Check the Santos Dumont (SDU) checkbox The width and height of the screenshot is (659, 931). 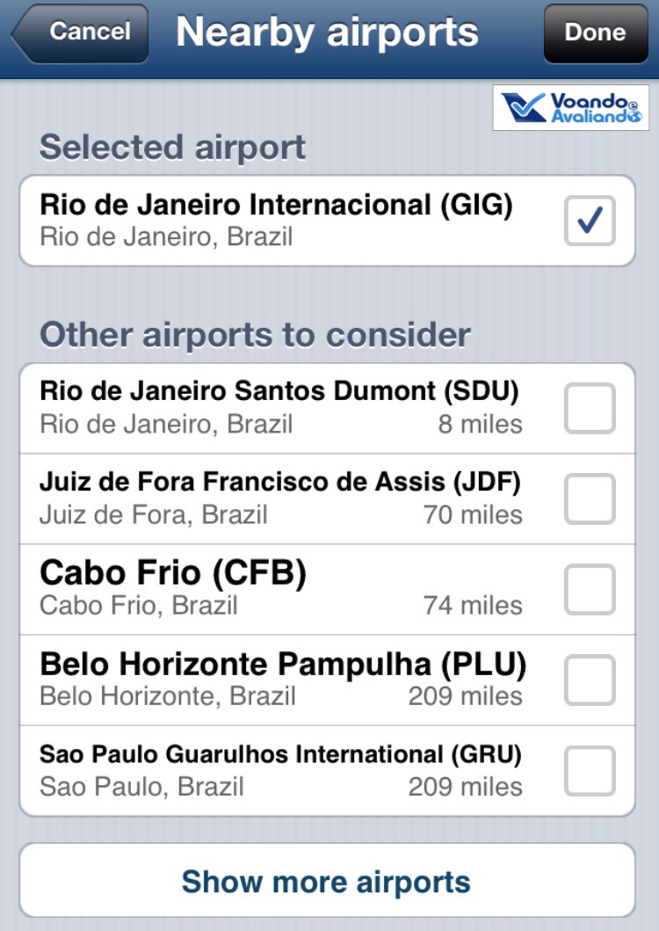(590, 409)
